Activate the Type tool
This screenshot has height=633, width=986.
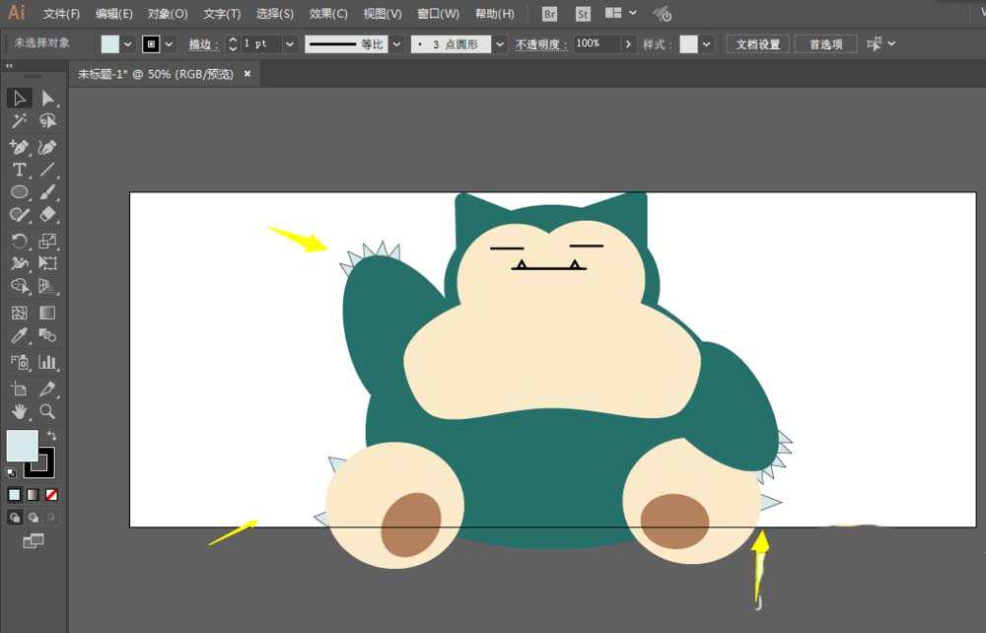(20, 170)
